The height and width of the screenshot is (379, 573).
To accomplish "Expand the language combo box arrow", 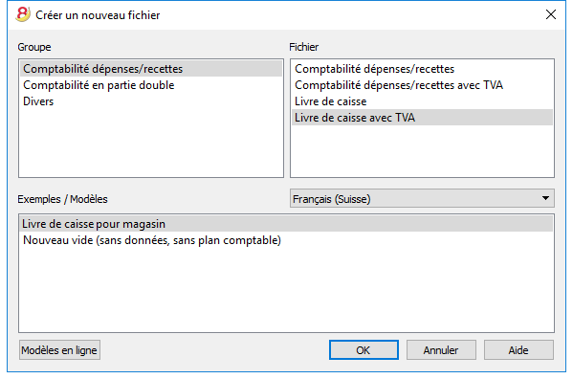I will [545, 198].
